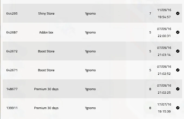Click the checkmark icon for order 148677

(178, 89)
